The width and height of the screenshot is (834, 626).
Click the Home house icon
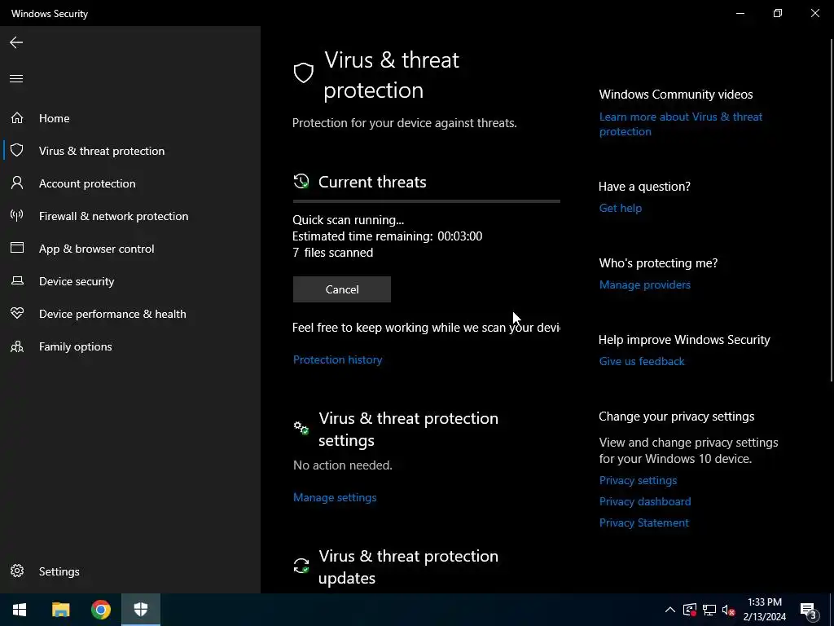[17, 117]
